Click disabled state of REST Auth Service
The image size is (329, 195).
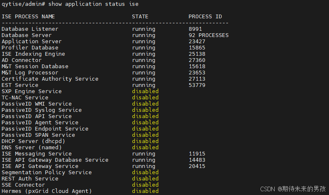(x=145, y=179)
